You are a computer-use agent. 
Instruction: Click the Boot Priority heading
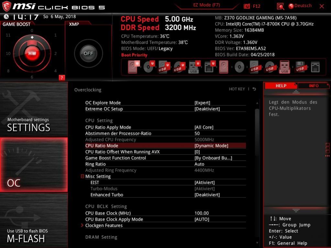coord(134,55)
